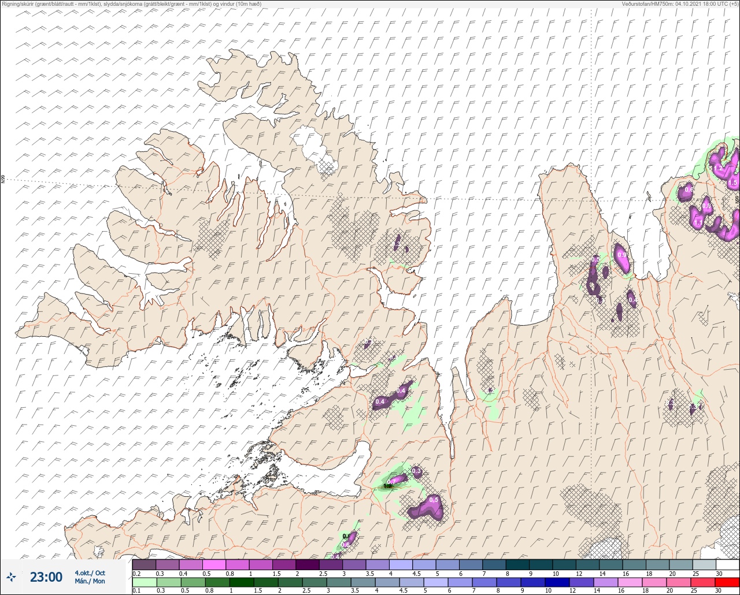Click the four-point star icon beside 23:00
740x595 pixels.
click(x=12, y=577)
